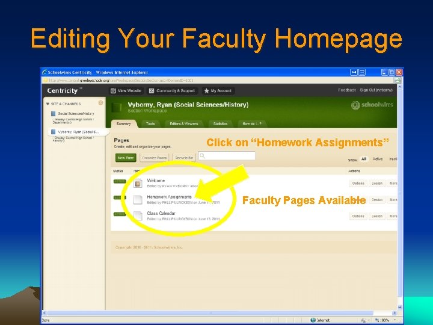Select Vyborny, Ryan section in sidebar
This screenshot has height=325, width=433.
[78, 132]
